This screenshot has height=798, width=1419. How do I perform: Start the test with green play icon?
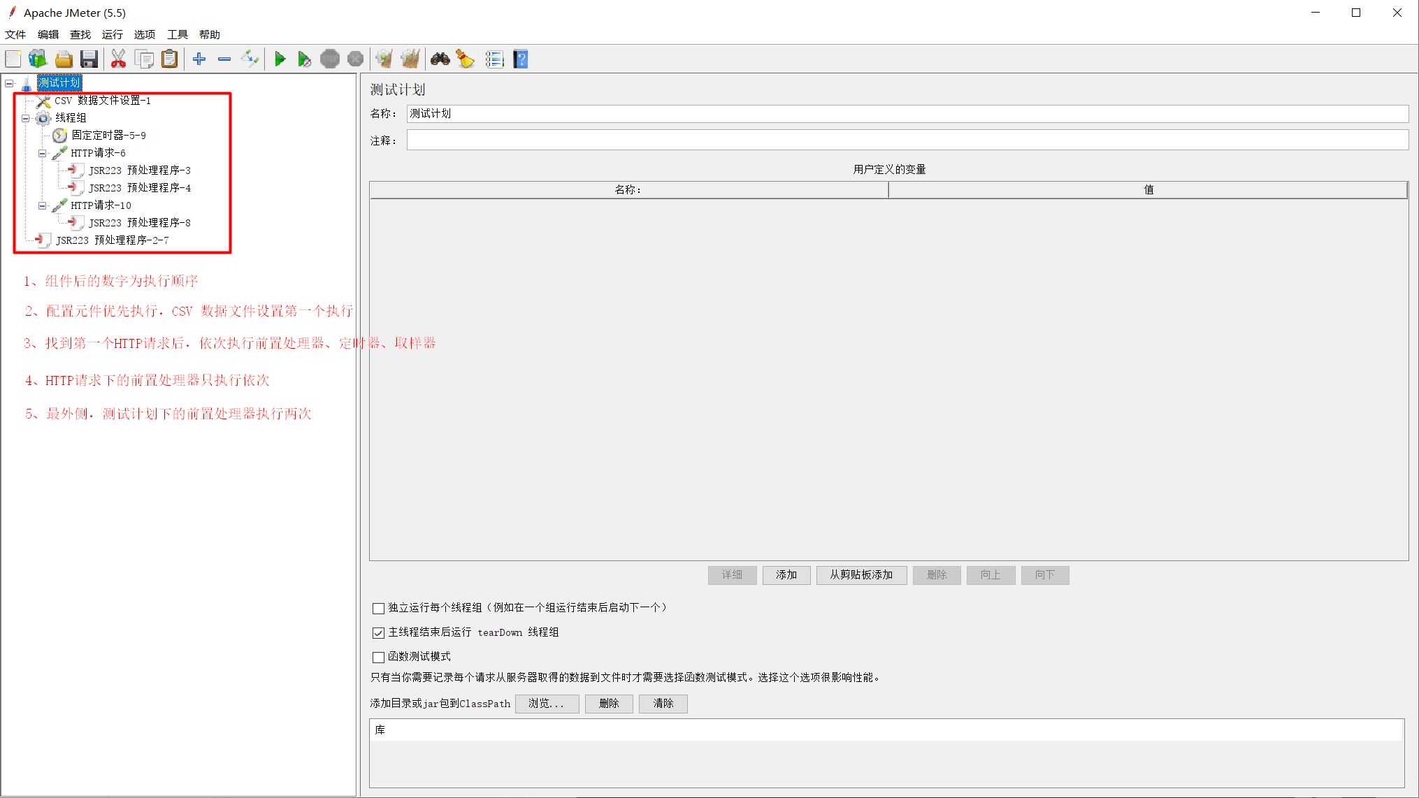[280, 59]
